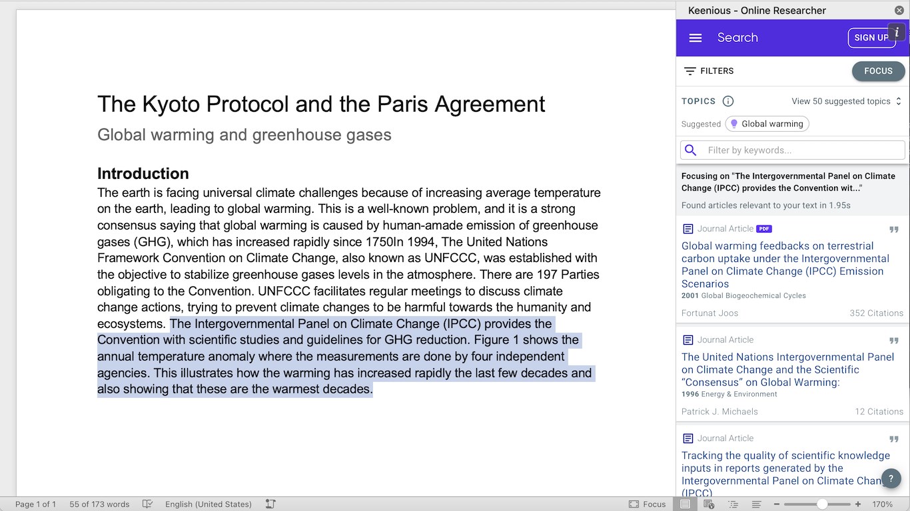Screen dimensions: 910x511
Task: Click the zoom slider handle
Action: pos(822,504)
